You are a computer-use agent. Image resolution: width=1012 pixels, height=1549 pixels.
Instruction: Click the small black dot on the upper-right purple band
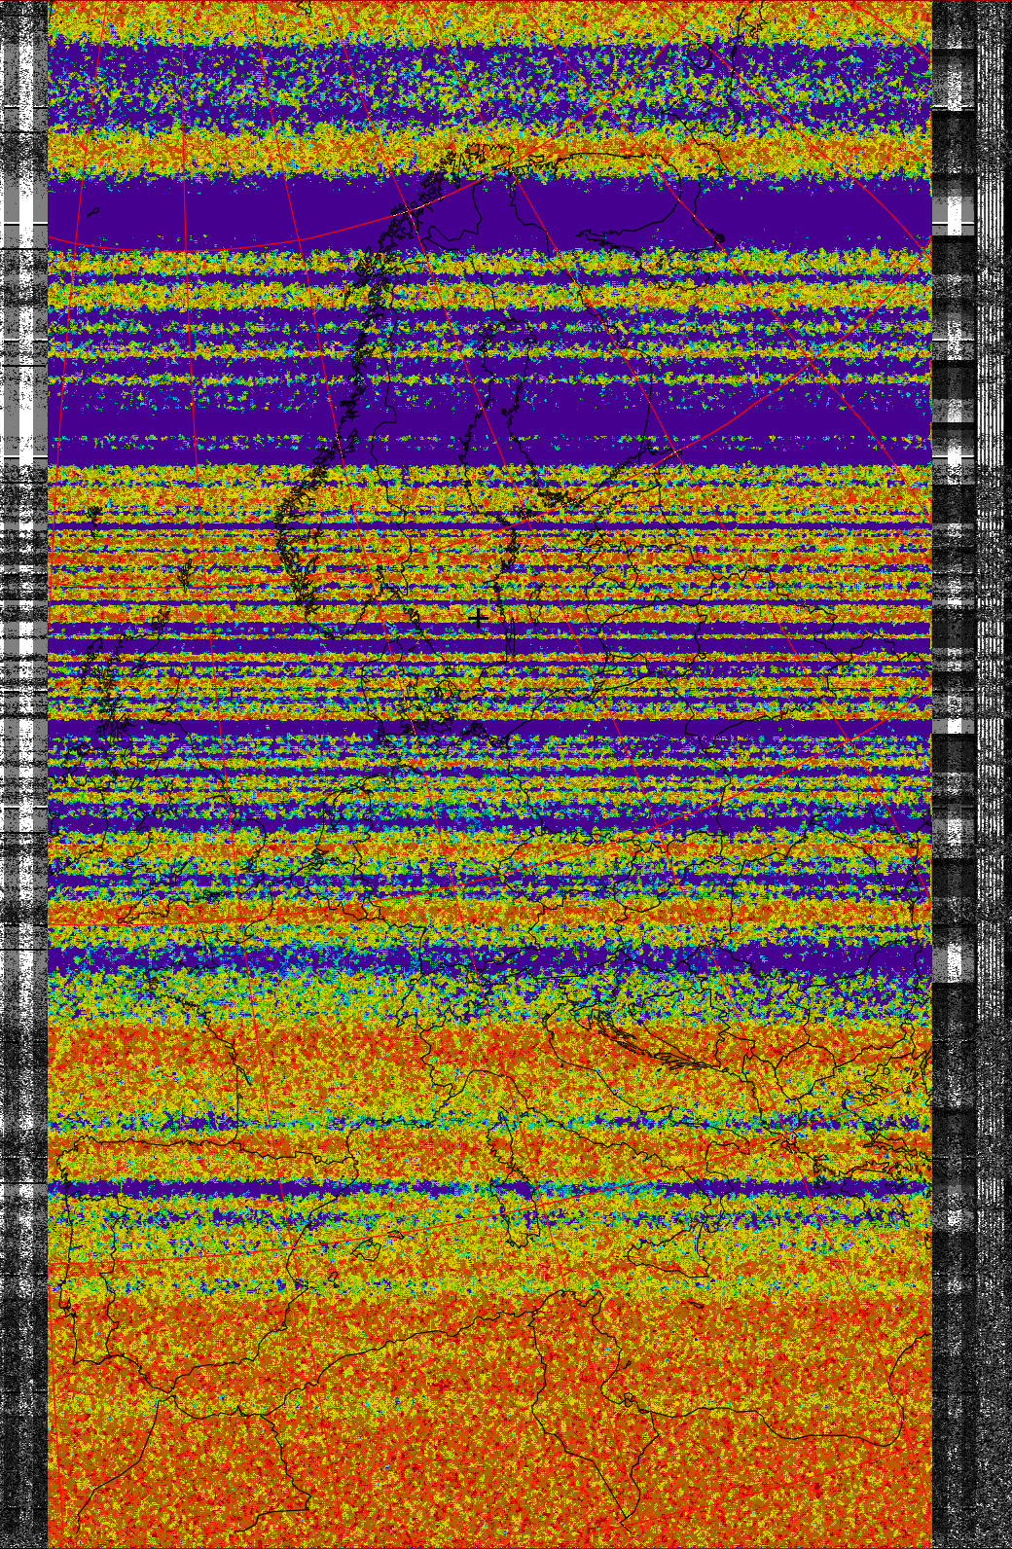click(x=719, y=238)
